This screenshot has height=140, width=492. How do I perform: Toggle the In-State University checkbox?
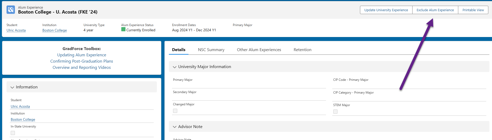(x=13, y=133)
